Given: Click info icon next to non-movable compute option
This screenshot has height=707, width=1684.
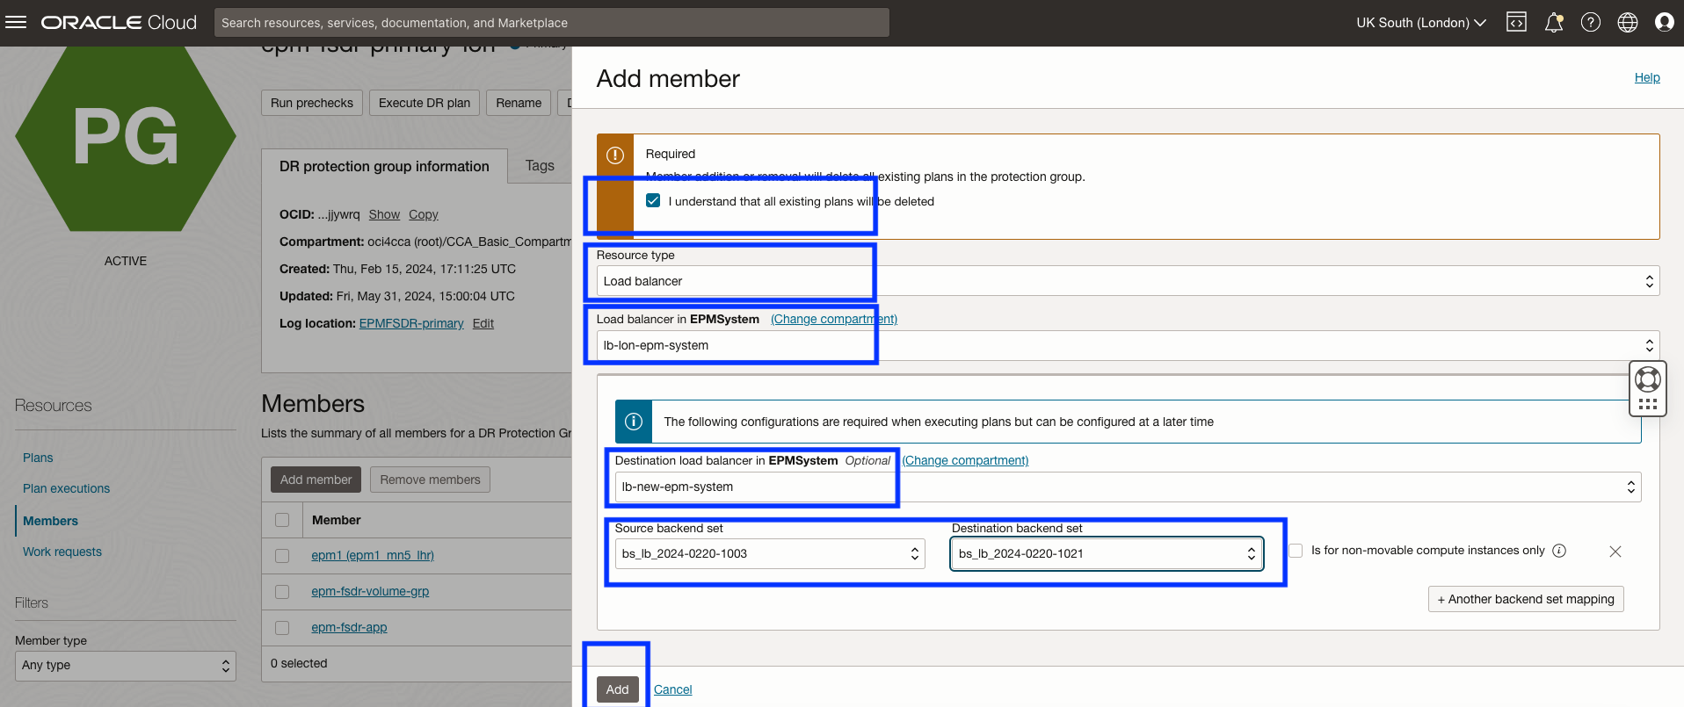Looking at the screenshot, I should pos(1559,551).
